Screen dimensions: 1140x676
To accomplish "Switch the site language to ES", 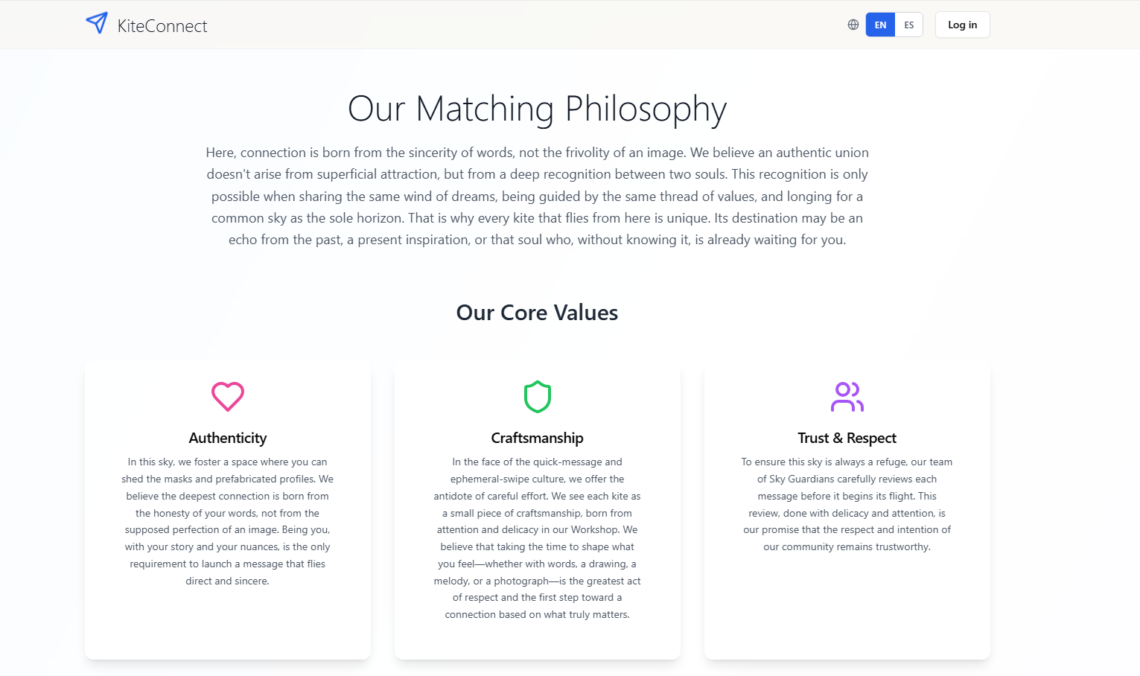I will (909, 25).
